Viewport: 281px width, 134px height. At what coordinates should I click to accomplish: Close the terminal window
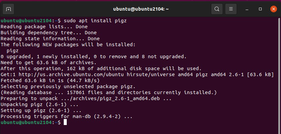273,9
